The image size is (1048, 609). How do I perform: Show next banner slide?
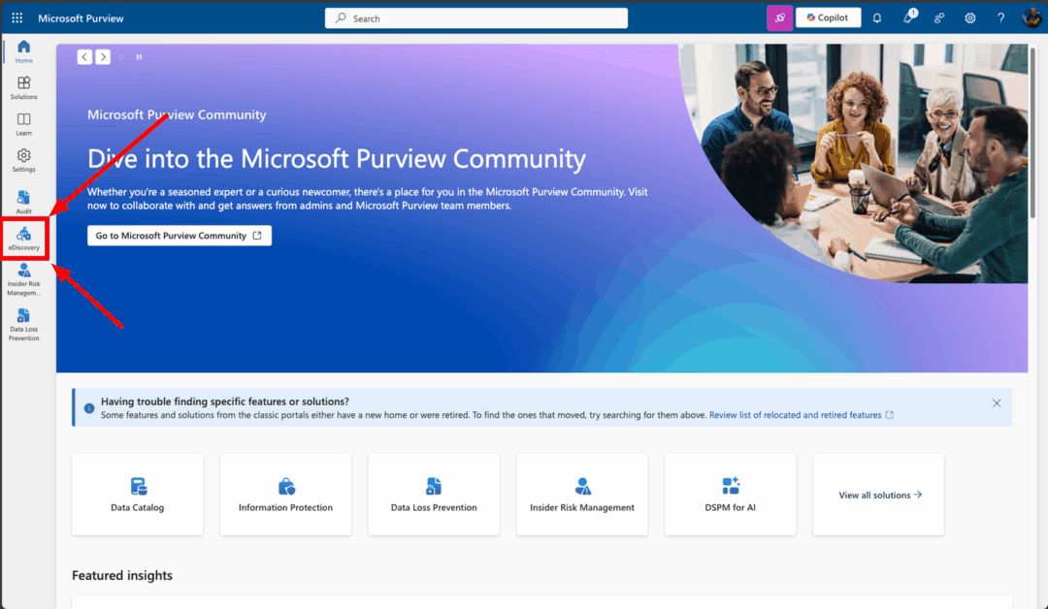[x=103, y=57]
